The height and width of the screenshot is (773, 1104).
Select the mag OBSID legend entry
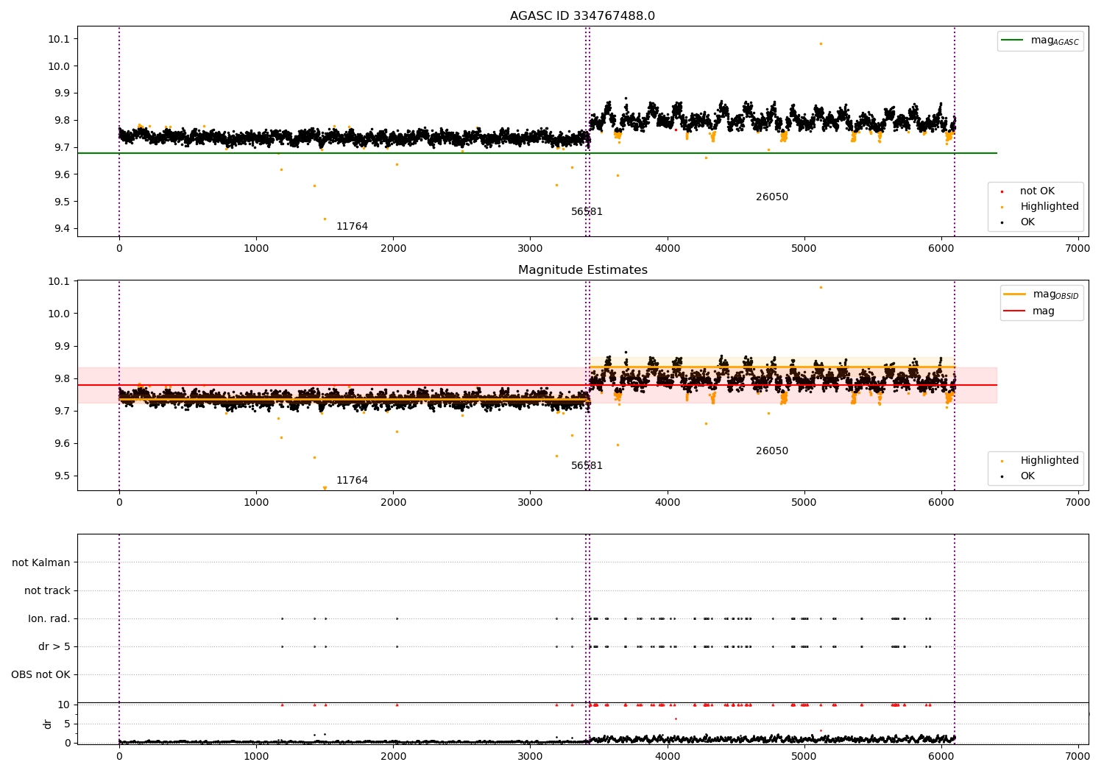tap(1041, 294)
